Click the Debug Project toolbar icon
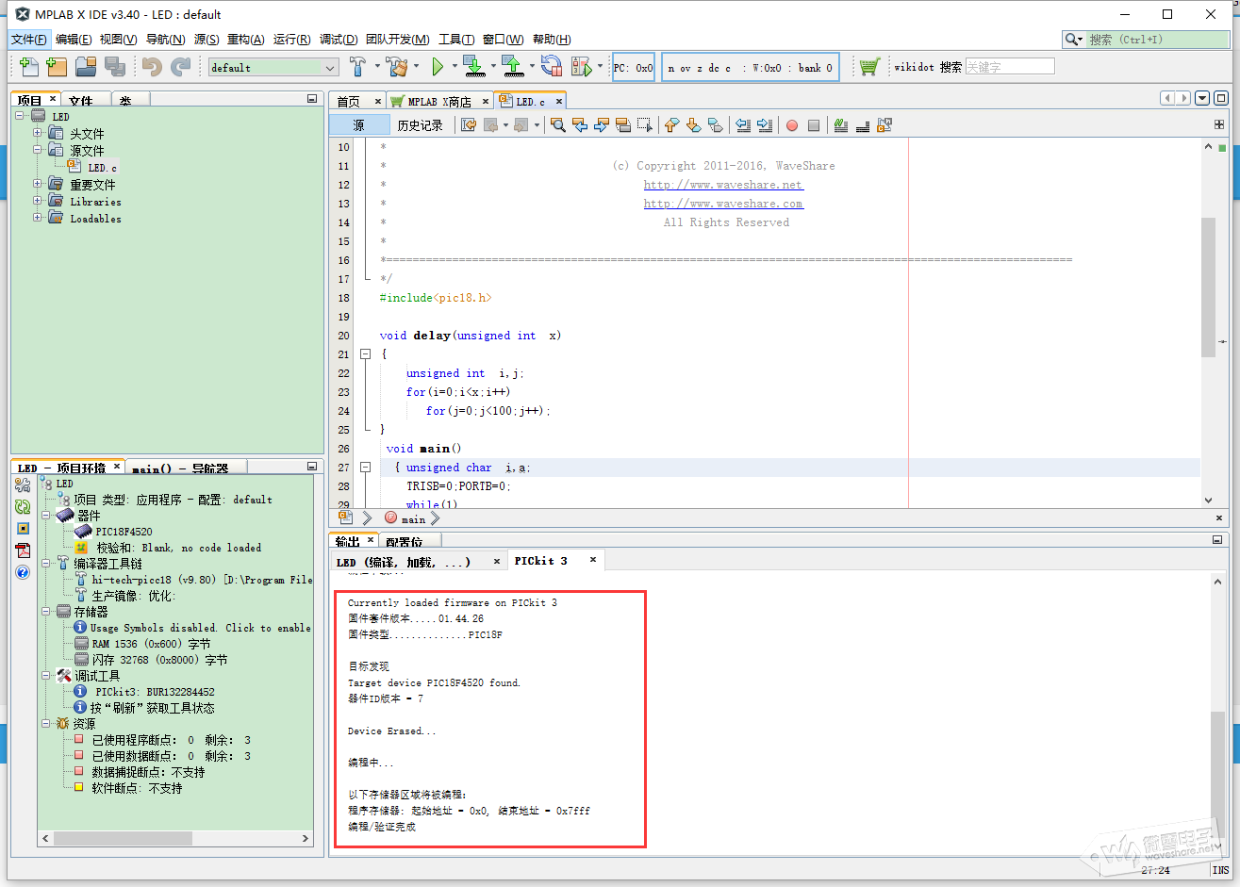The width and height of the screenshot is (1240, 887). (582, 67)
